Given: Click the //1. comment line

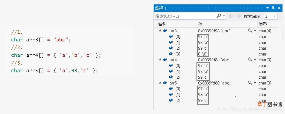Looking at the screenshot, I should [x=17, y=32].
